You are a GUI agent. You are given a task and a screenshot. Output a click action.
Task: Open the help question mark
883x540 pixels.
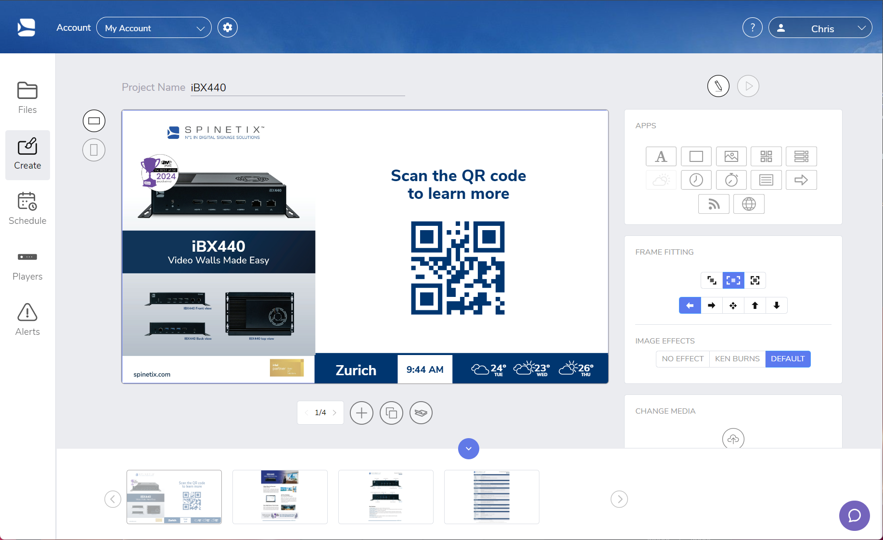click(753, 27)
